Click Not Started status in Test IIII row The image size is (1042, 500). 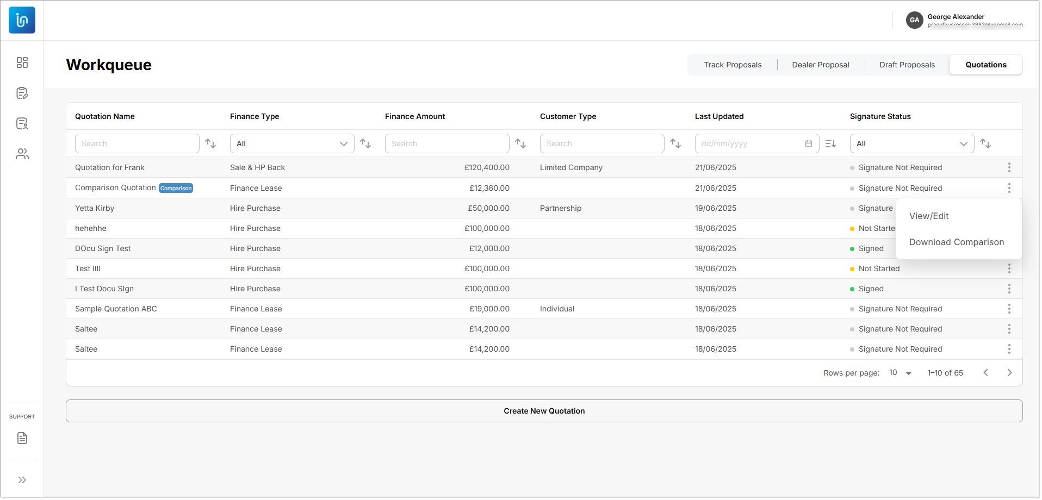tap(879, 268)
